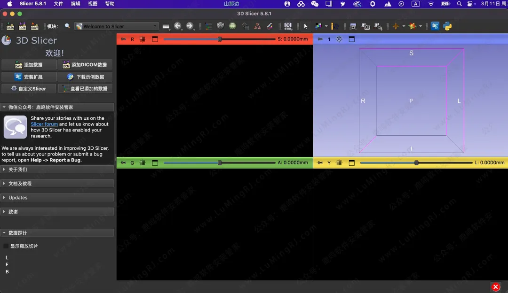Click the Green slice offset slider
The height and width of the screenshot is (293, 508).
[219, 163]
